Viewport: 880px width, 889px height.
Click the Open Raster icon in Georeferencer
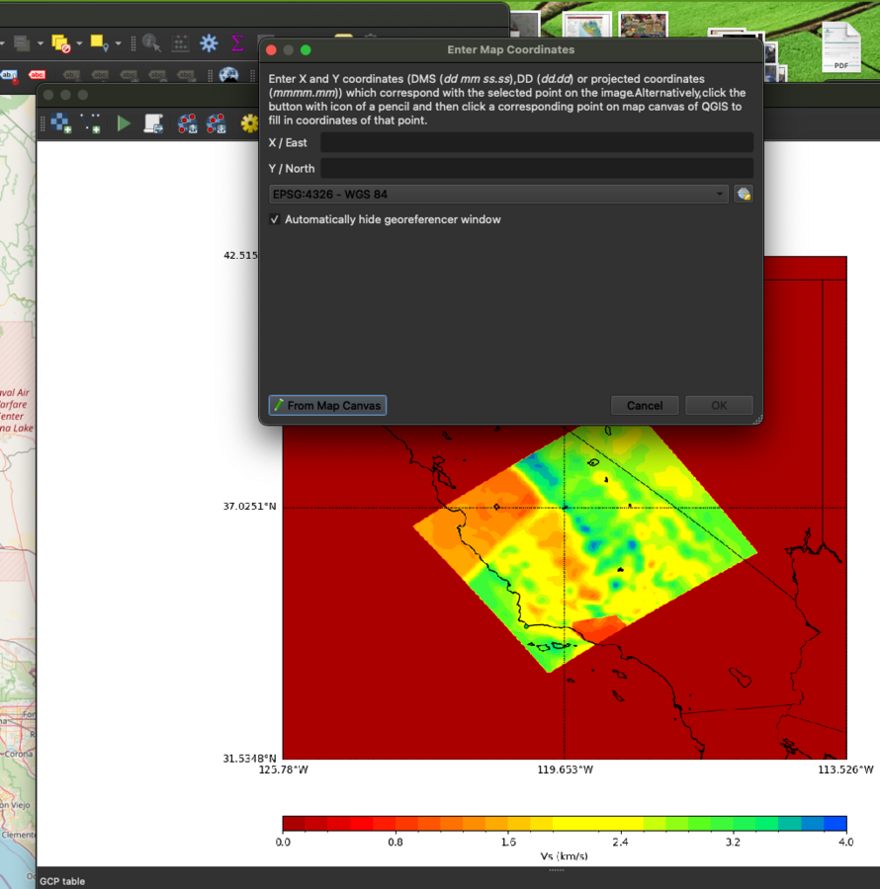tap(61, 123)
